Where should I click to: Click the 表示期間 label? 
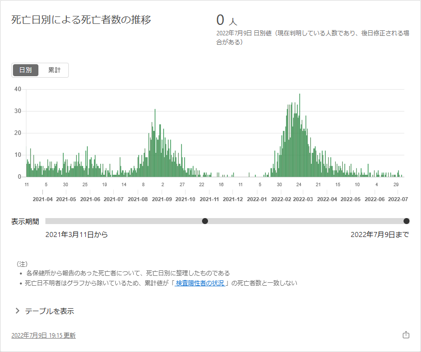[25, 222]
